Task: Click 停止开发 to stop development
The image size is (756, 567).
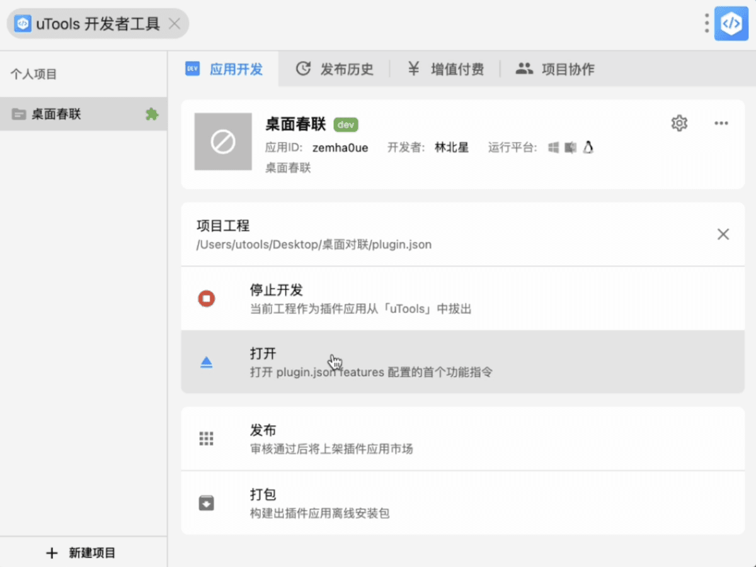Action: pyautogui.click(x=462, y=298)
